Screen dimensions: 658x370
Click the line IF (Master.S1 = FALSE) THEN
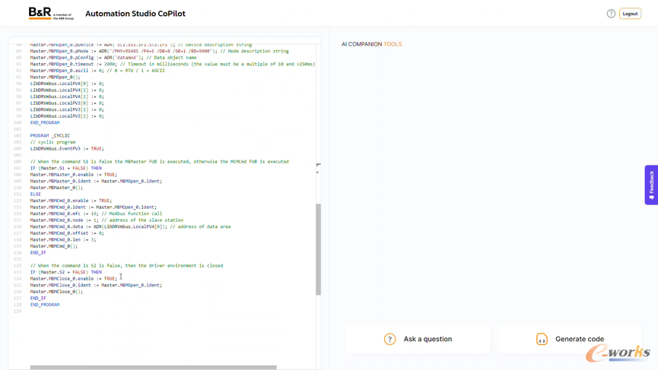click(66, 168)
